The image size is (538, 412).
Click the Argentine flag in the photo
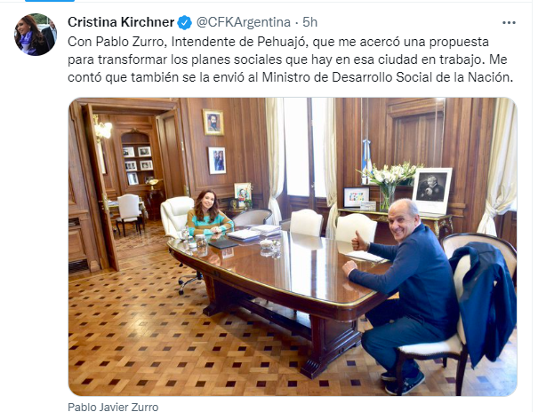click(x=366, y=160)
